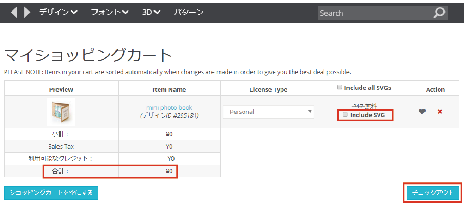Enable Include all SVGs checkbox
The height and width of the screenshot is (205, 464).
tap(340, 88)
